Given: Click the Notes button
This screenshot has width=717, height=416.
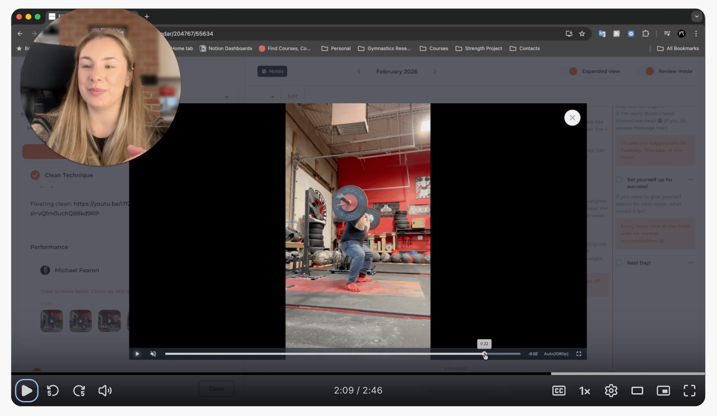Looking at the screenshot, I should pyautogui.click(x=272, y=71).
